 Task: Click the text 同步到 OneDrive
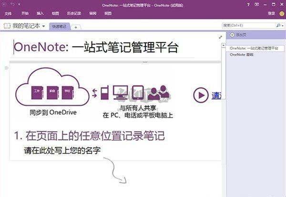point(53,112)
